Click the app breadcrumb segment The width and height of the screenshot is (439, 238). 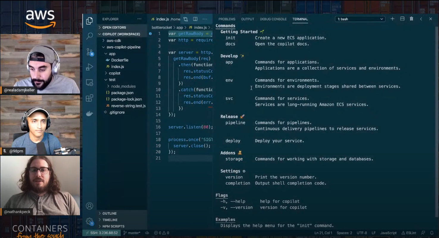(x=180, y=27)
